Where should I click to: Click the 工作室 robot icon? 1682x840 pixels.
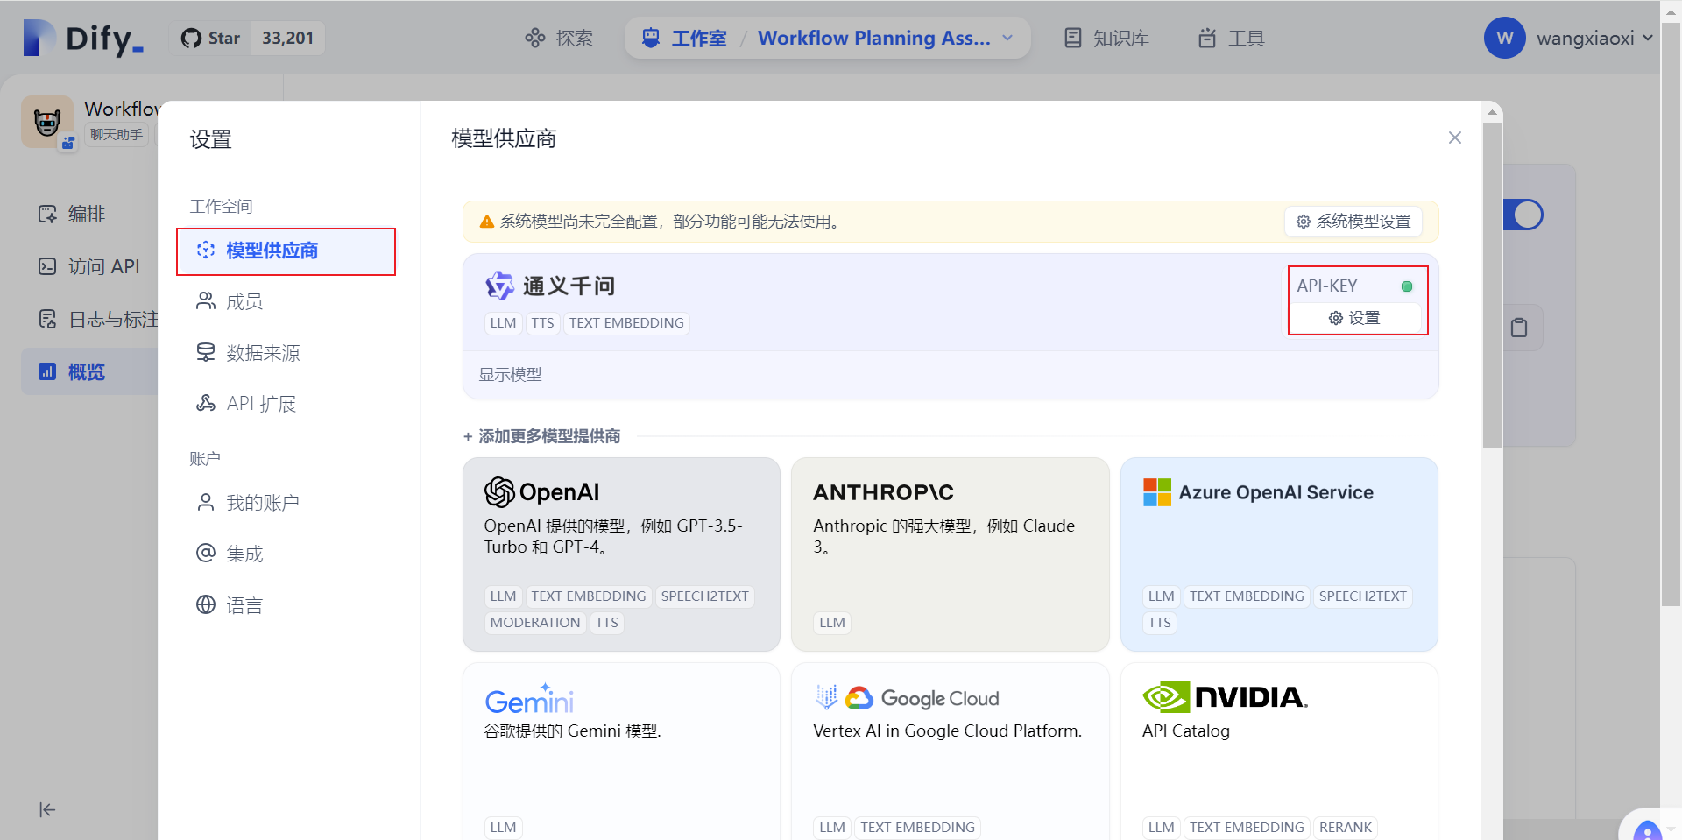(x=651, y=39)
